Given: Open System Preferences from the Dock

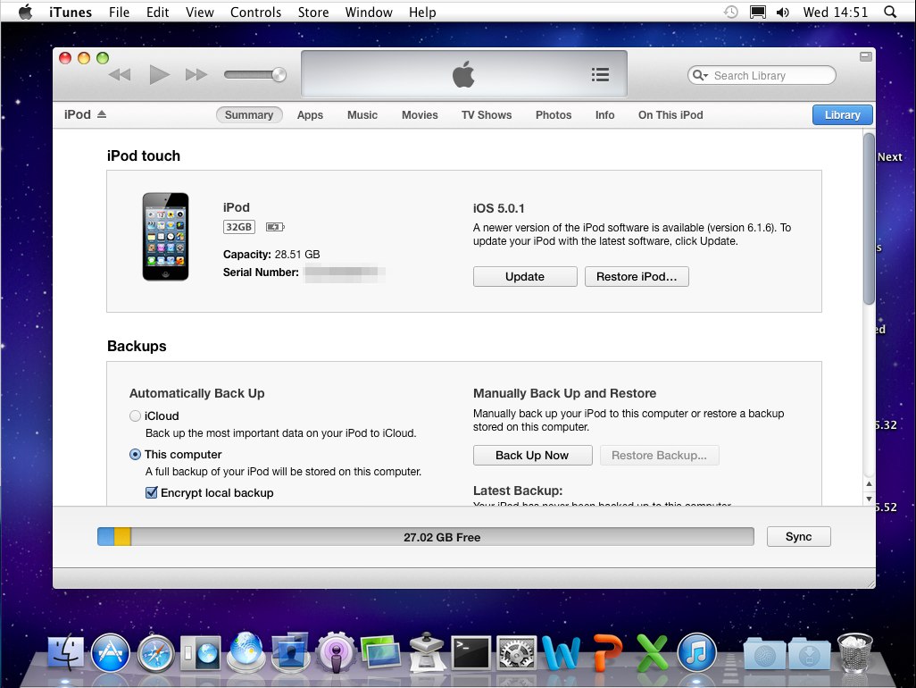Looking at the screenshot, I should click(x=516, y=652).
